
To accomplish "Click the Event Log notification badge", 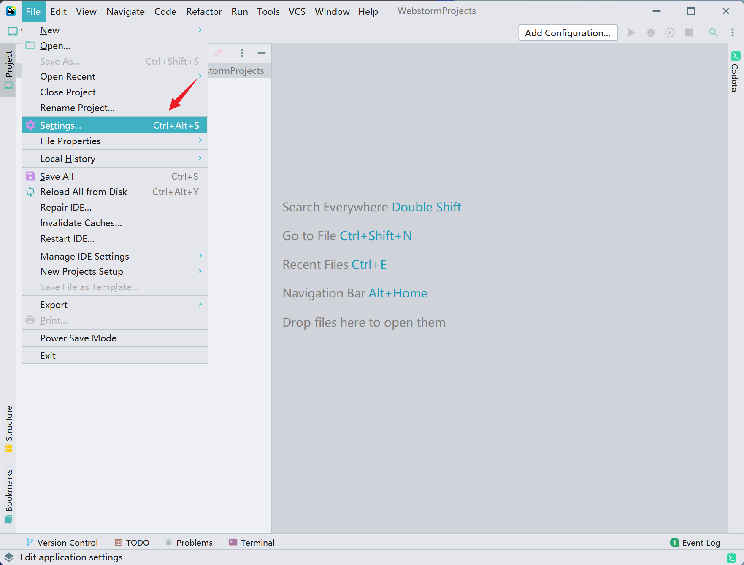I will (674, 543).
